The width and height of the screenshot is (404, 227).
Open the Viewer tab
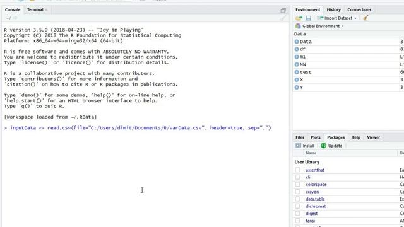tap(373, 137)
